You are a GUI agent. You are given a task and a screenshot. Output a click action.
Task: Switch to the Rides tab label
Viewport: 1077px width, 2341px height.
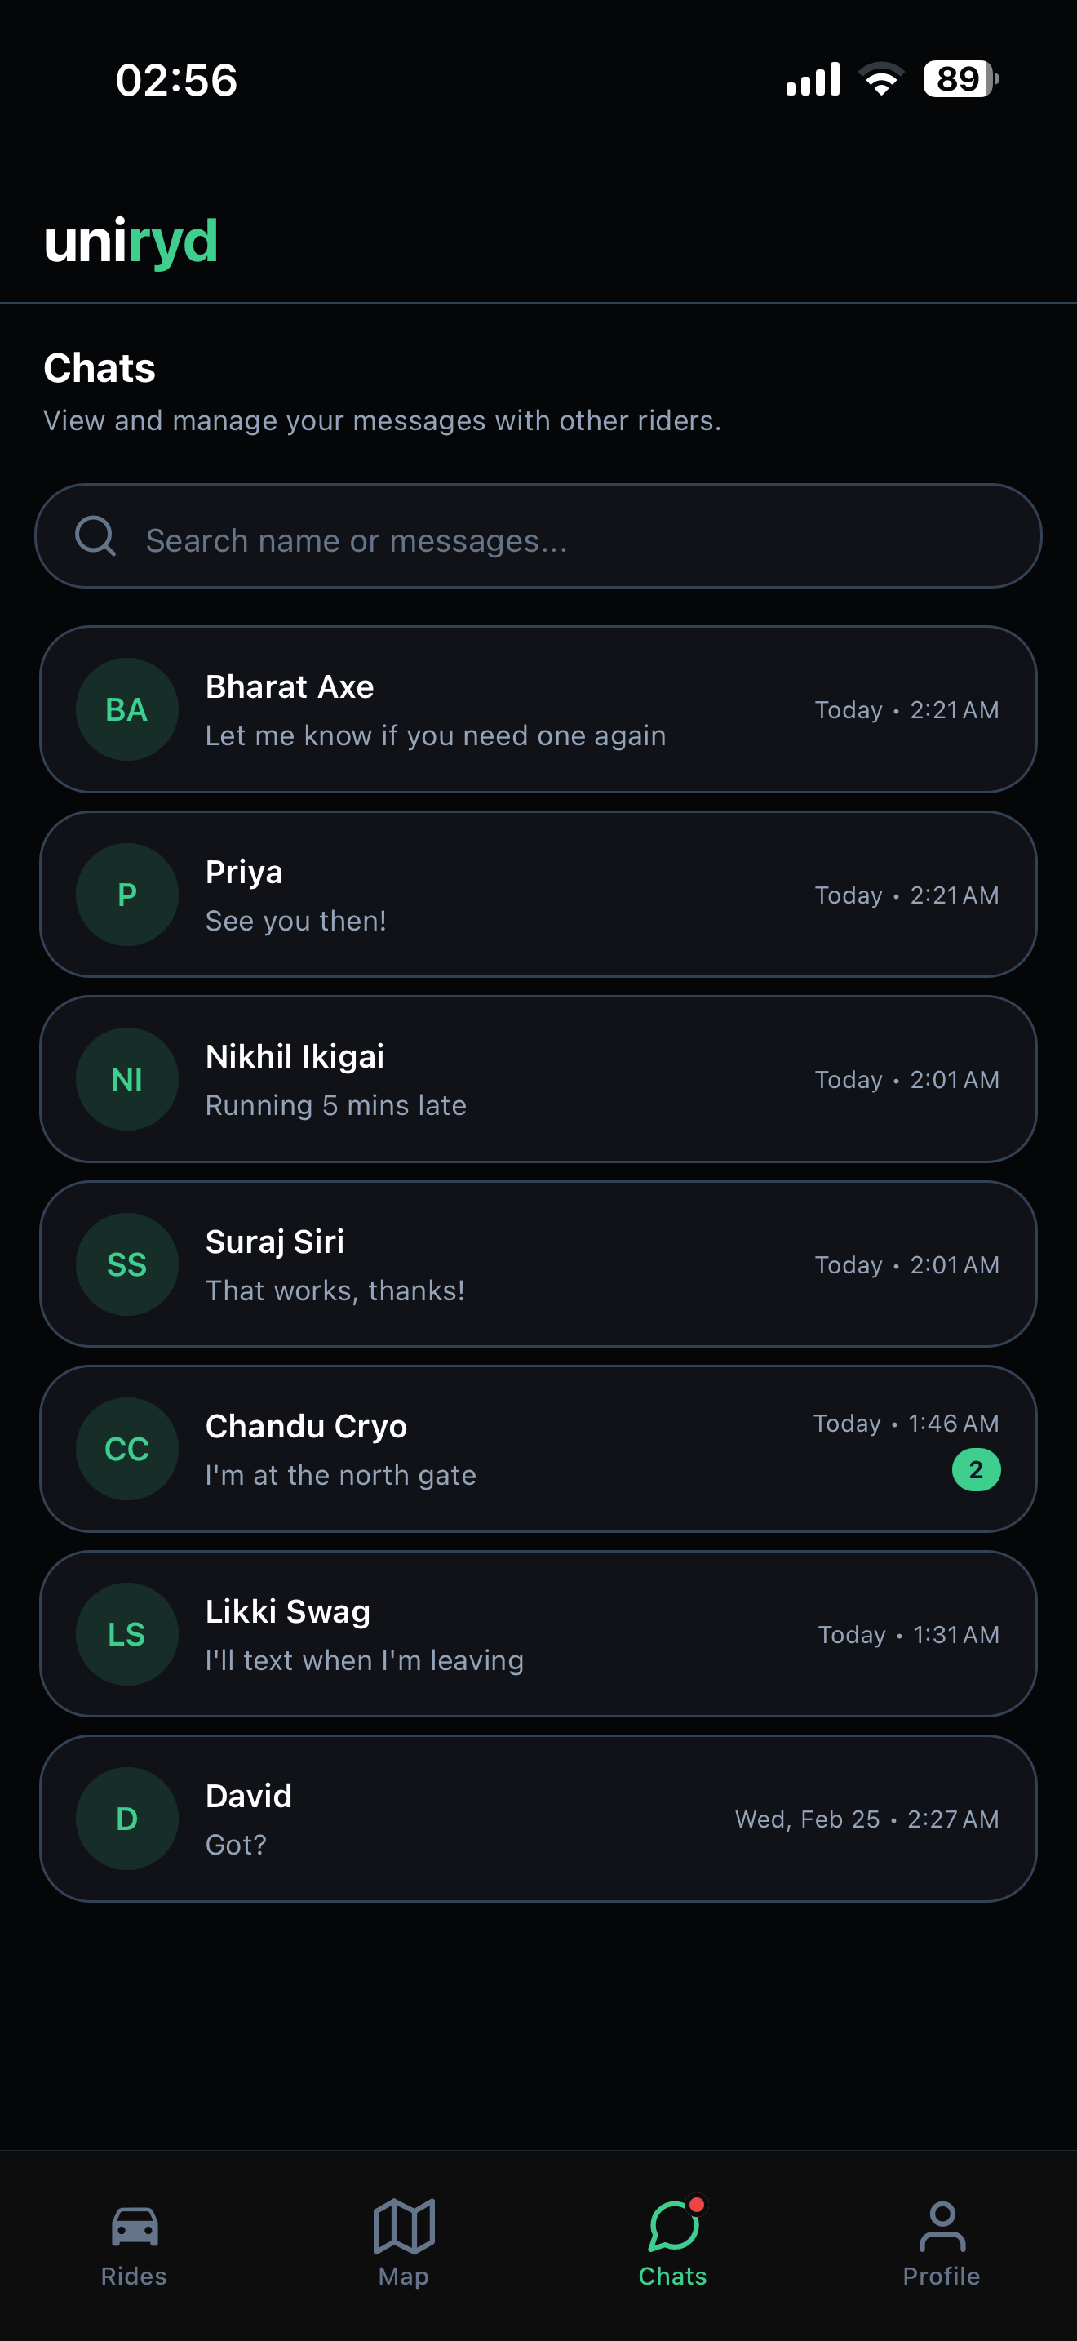click(135, 2277)
